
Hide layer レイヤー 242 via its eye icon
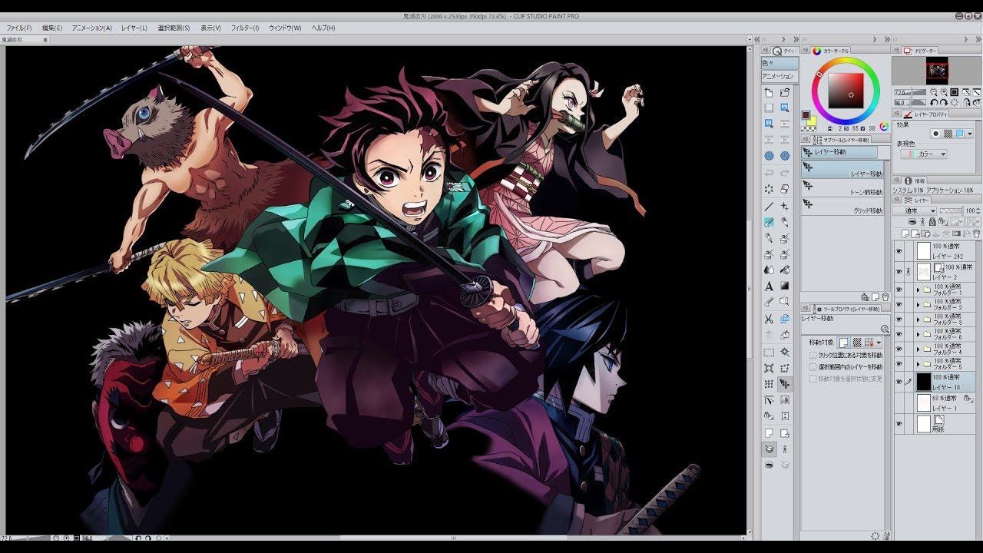[x=899, y=250]
